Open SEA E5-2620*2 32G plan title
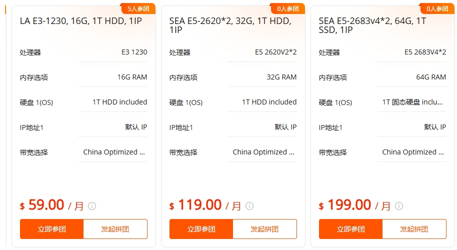 point(230,25)
